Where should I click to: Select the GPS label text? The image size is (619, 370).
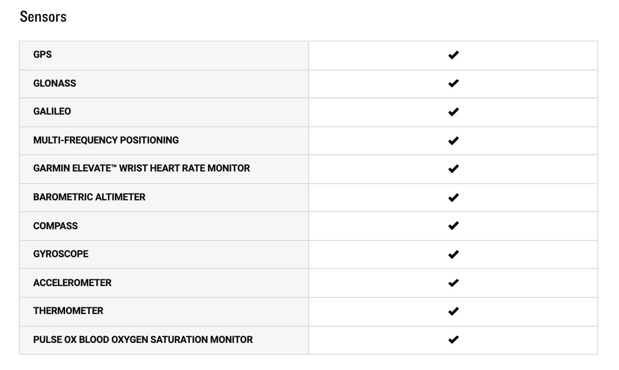click(x=42, y=55)
